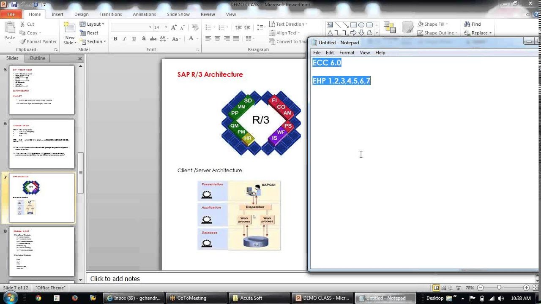This screenshot has width=541, height=304.
Task: Decrease the list indent level
Action: pyautogui.click(x=238, y=27)
